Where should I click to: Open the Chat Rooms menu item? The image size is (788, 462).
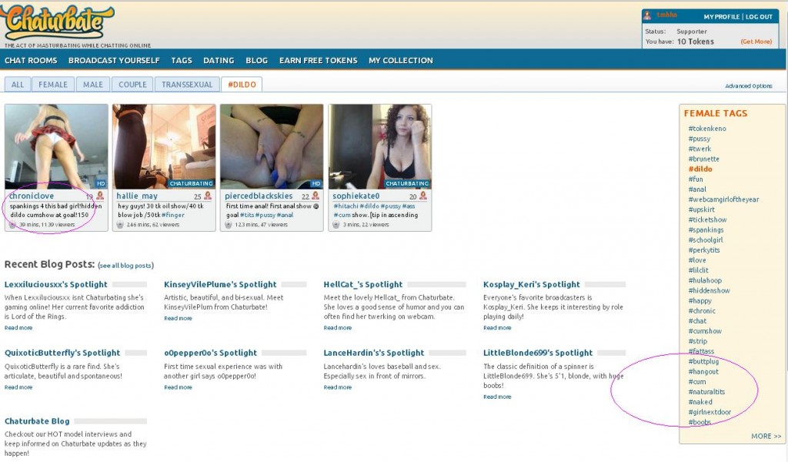[x=31, y=60]
